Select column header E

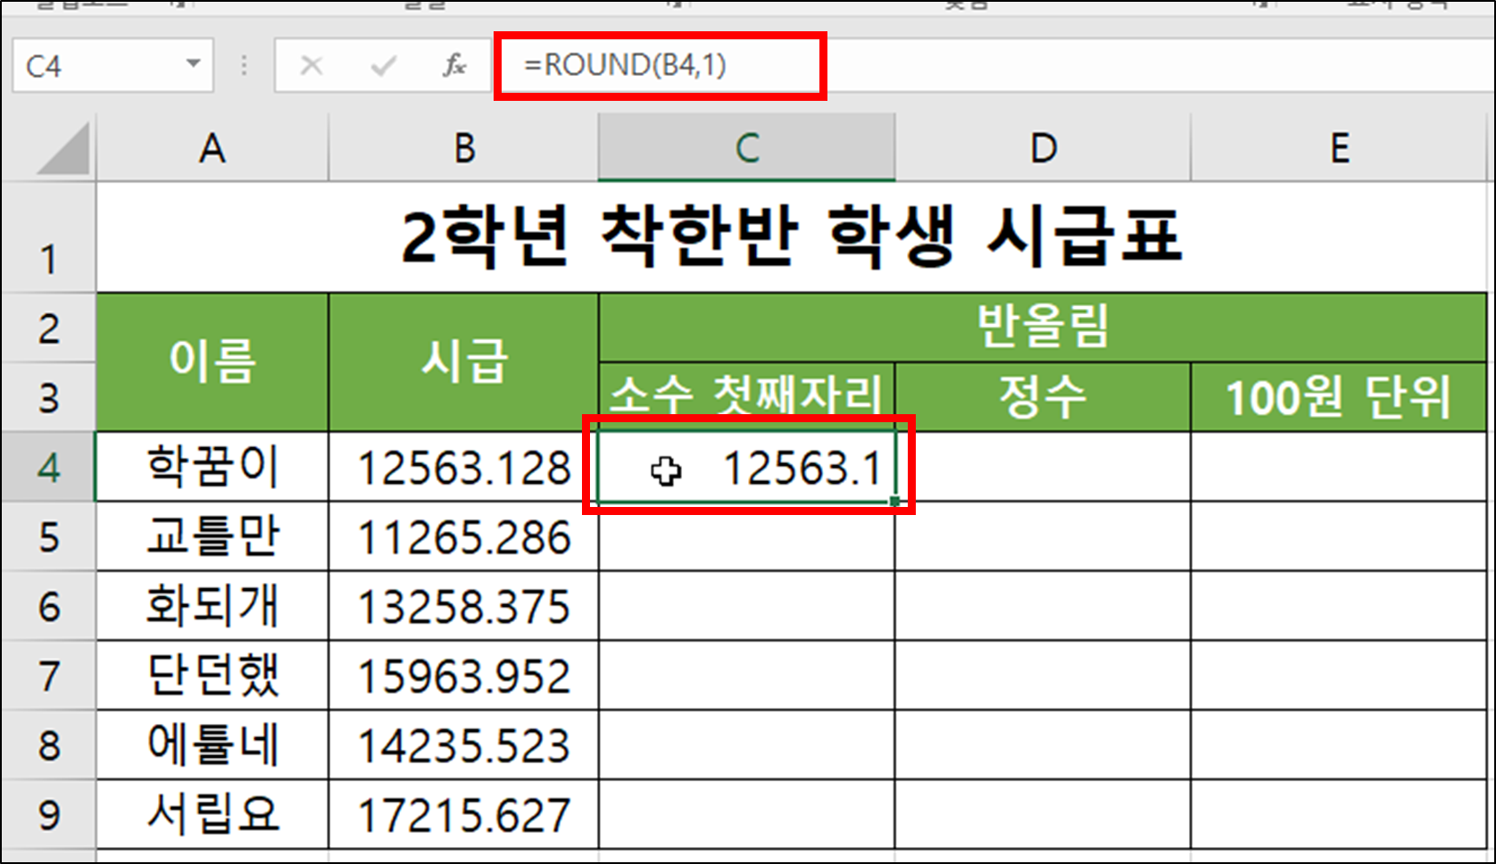coord(1339,147)
